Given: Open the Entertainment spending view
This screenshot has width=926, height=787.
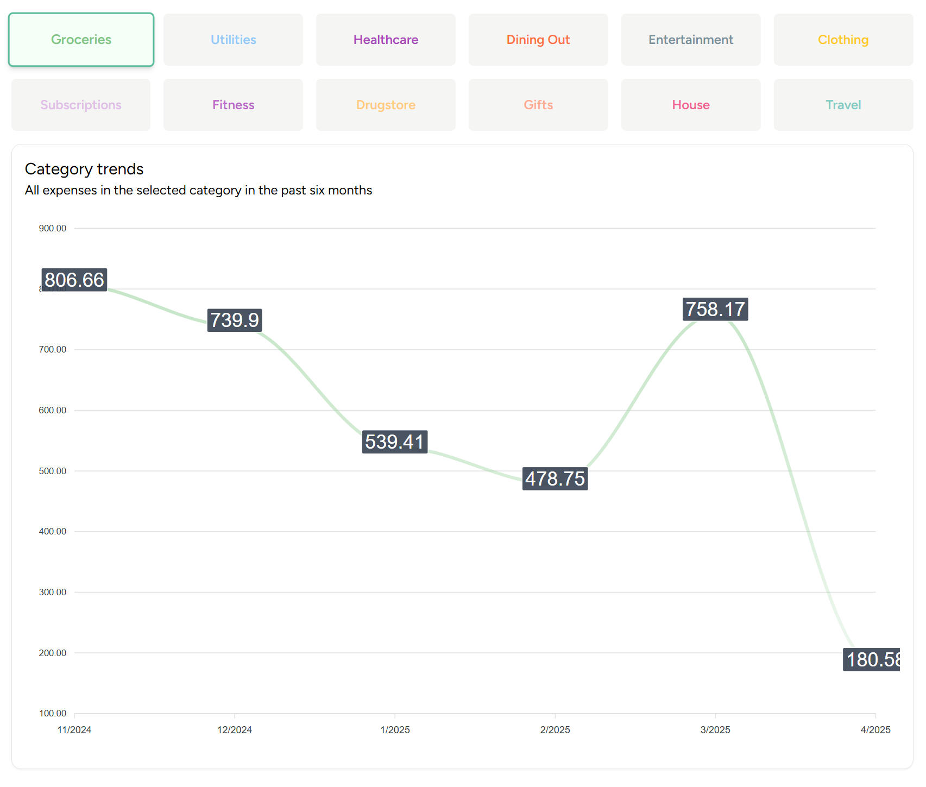Looking at the screenshot, I should [x=690, y=39].
